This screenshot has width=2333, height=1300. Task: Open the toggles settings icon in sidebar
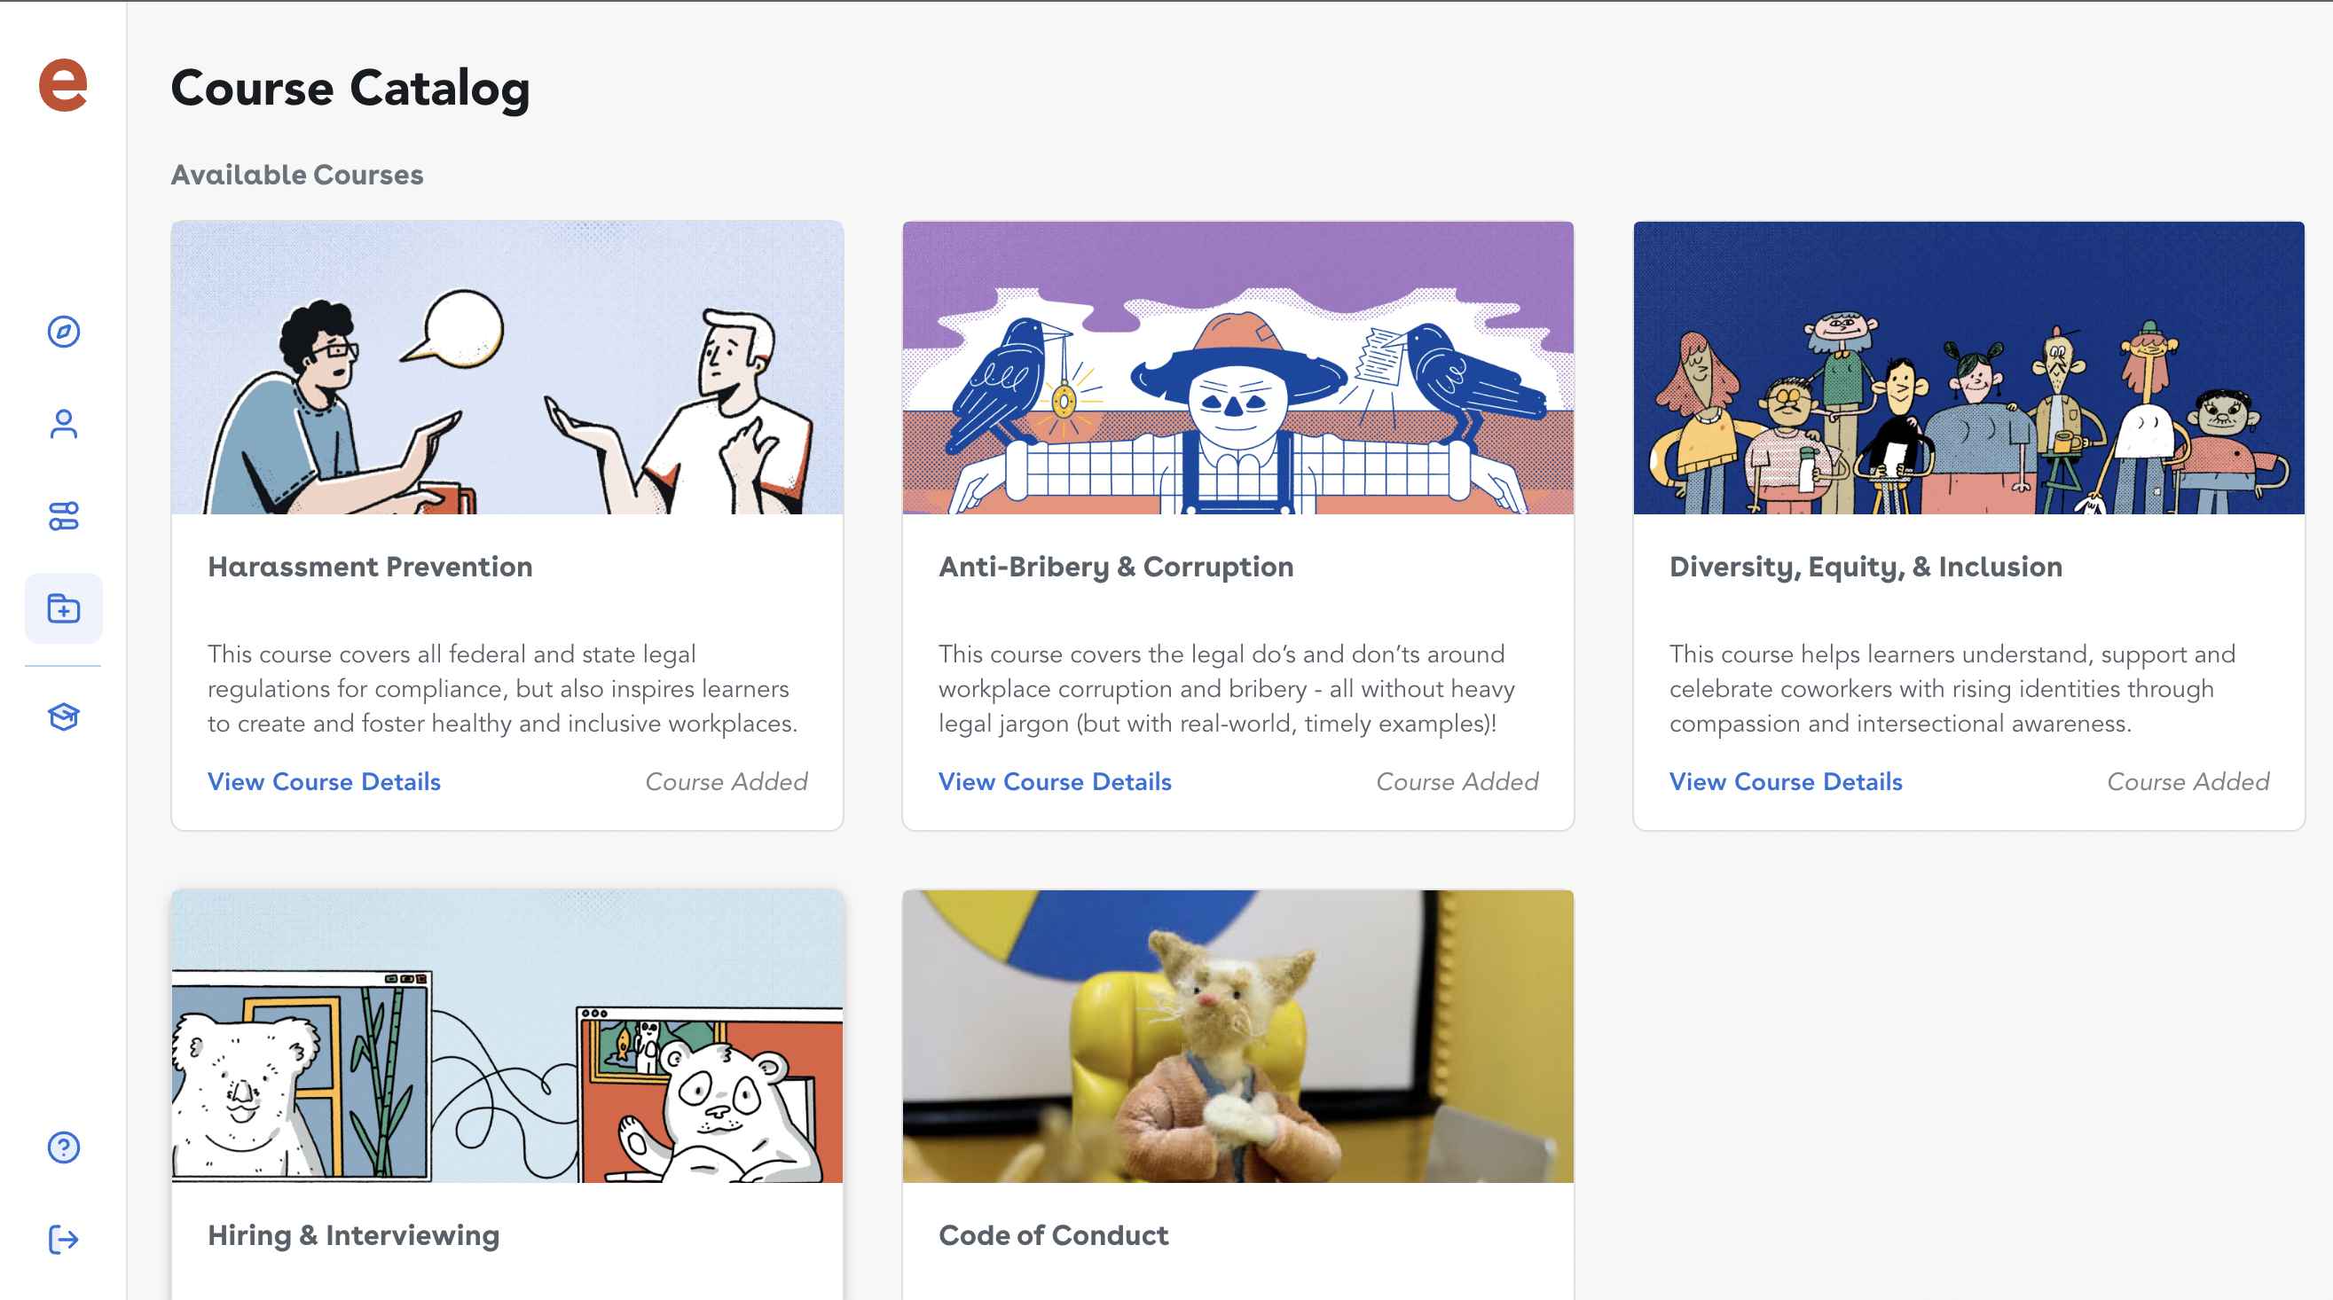point(63,516)
